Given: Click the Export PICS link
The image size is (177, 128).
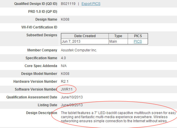Looking at the screenshot, I should click(91, 4).
